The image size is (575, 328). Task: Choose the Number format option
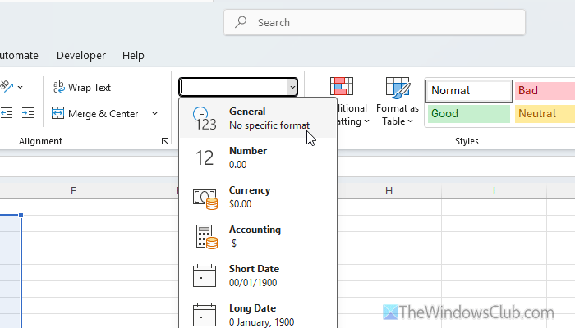(x=258, y=157)
